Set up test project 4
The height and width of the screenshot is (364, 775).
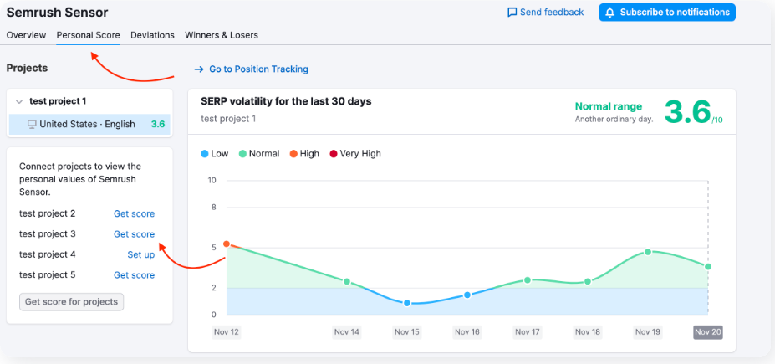coord(140,254)
